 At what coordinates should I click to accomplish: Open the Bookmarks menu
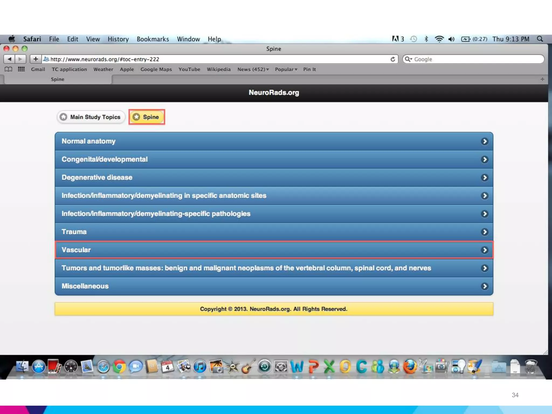(x=153, y=39)
